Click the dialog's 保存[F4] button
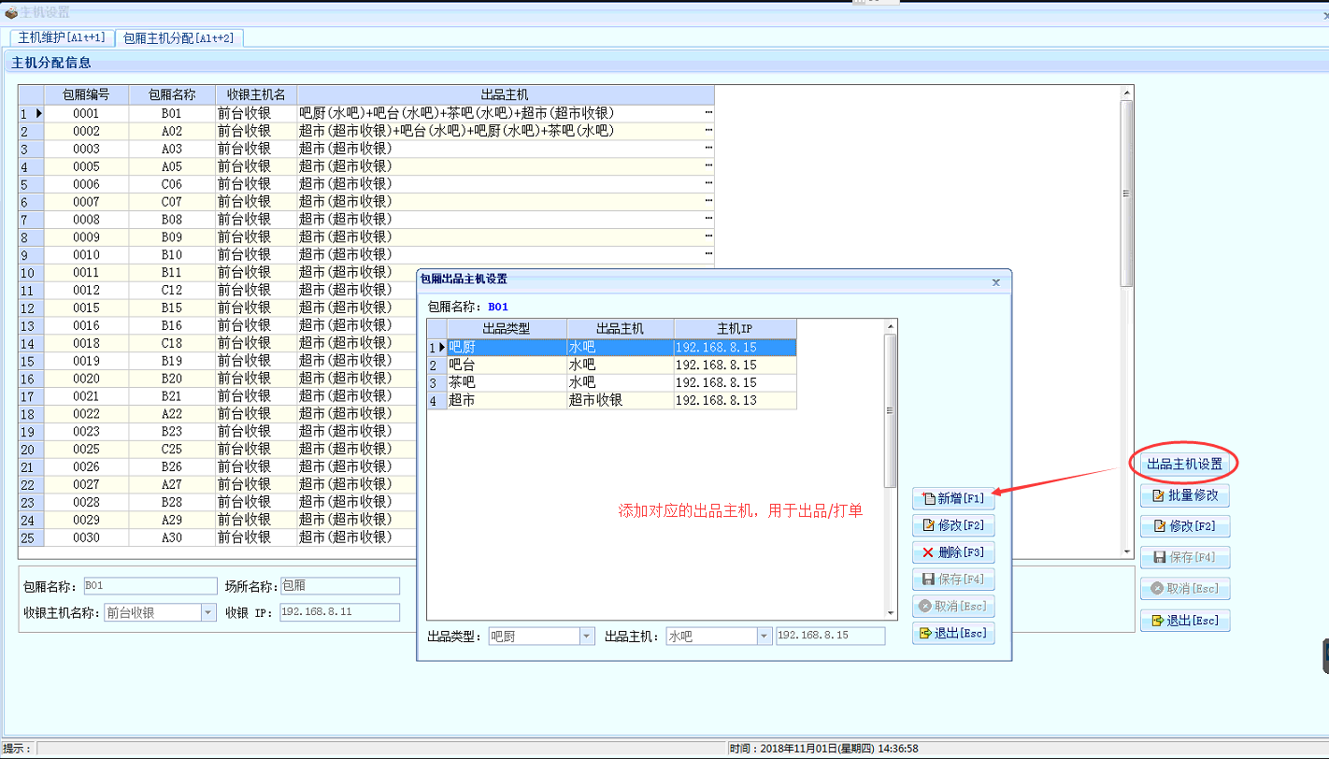The height and width of the screenshot is (759, 1329). [952, 580]
